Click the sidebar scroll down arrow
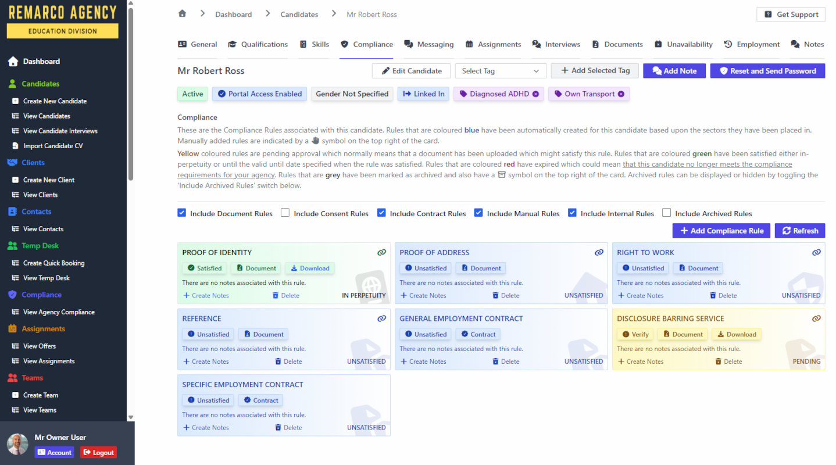Viewport: 836px width, 465px height. 131,417
